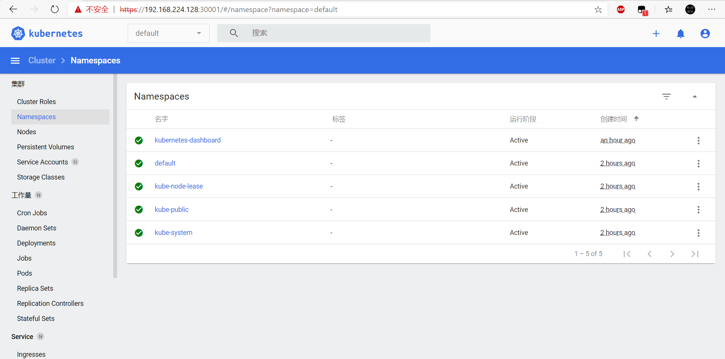Viewport: 725px width, 359px height.
Task: Open the 工作量 section heading
Action: point(21,195)
